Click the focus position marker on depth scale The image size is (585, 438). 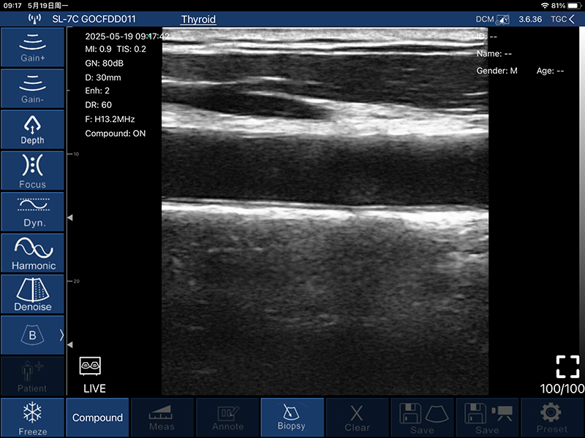70,218
